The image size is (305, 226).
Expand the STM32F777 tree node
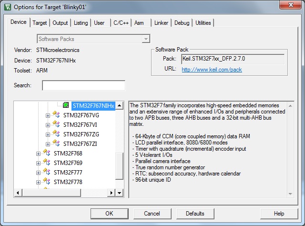tap(38, 173)
